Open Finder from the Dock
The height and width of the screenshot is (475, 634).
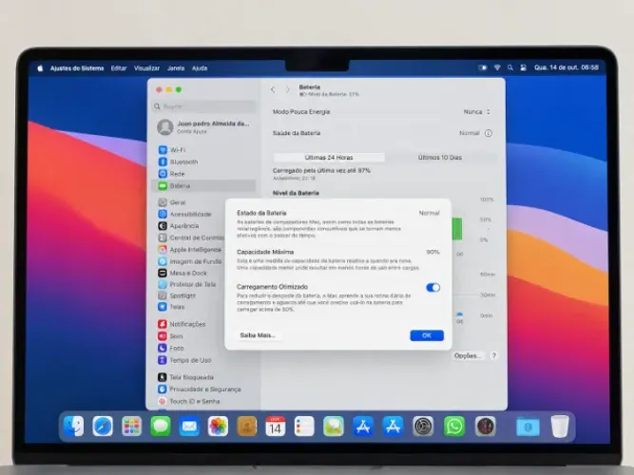[x=73, y=427]
